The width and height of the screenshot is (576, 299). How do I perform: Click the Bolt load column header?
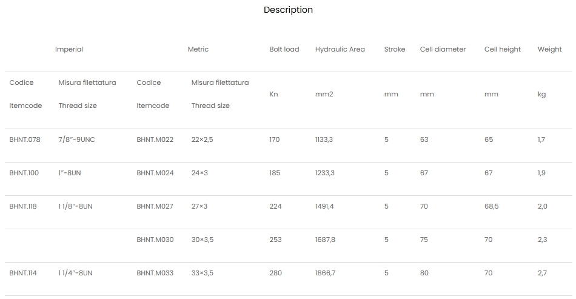tap(284, 49)
